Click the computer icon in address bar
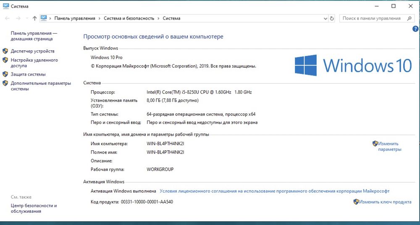This screenshot has width=420, height=225. coord(44,18)
